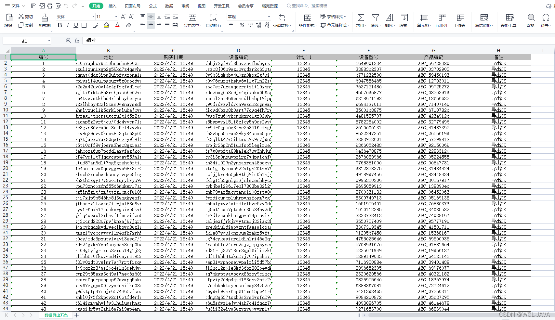Click the Symbol (符号) omega icon
The width and height of the screenshot is (555, 320).
[546, 18]
